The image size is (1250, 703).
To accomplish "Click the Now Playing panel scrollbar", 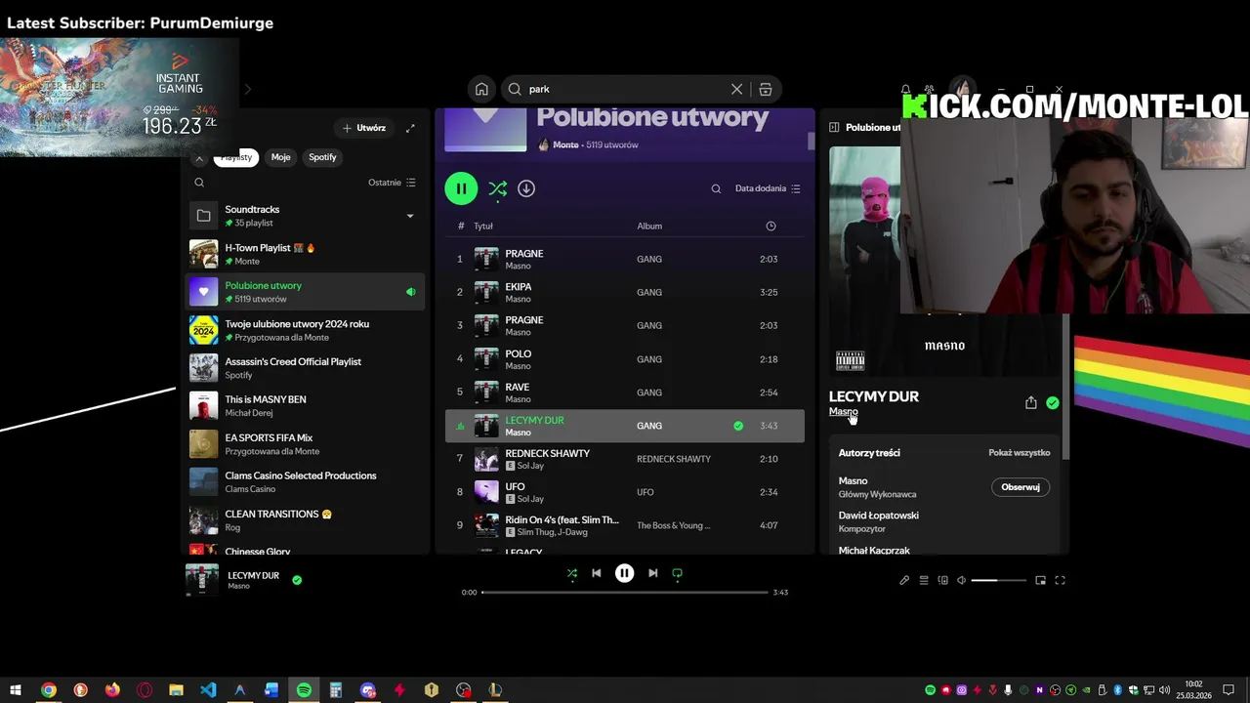I will pos(1065,386).
